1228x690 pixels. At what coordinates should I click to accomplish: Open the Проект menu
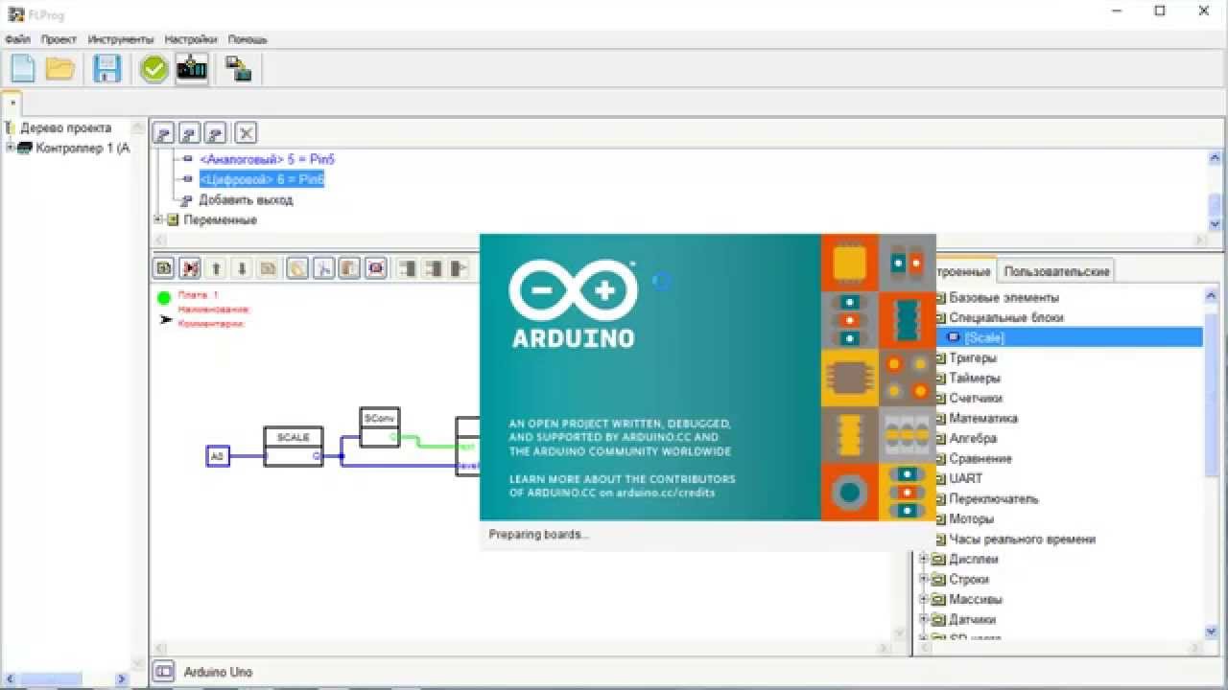click(59, 39)
